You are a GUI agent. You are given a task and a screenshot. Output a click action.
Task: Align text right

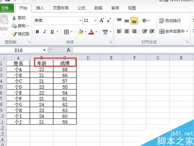134,31
